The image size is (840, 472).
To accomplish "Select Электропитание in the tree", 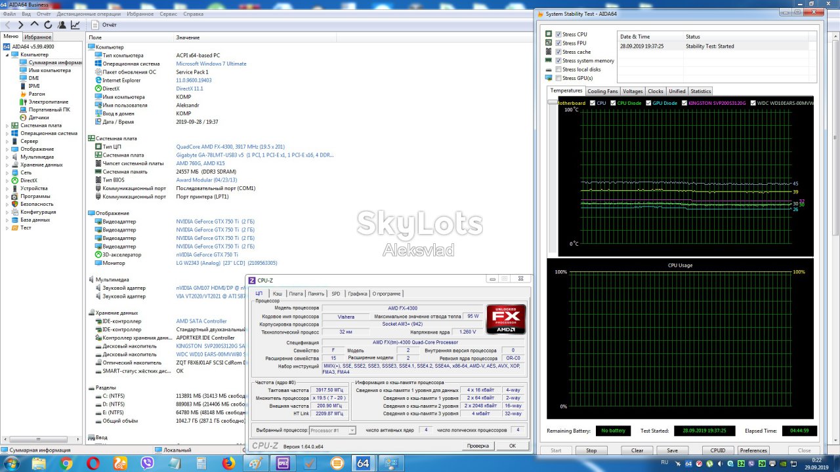I will (48, 102).
